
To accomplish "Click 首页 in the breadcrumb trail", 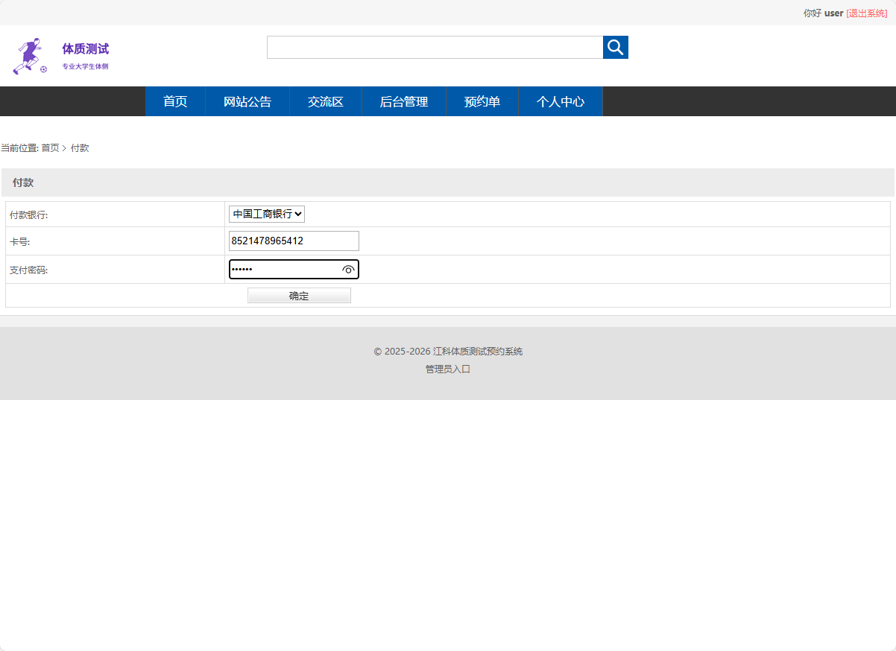I will tap(50, 148).
